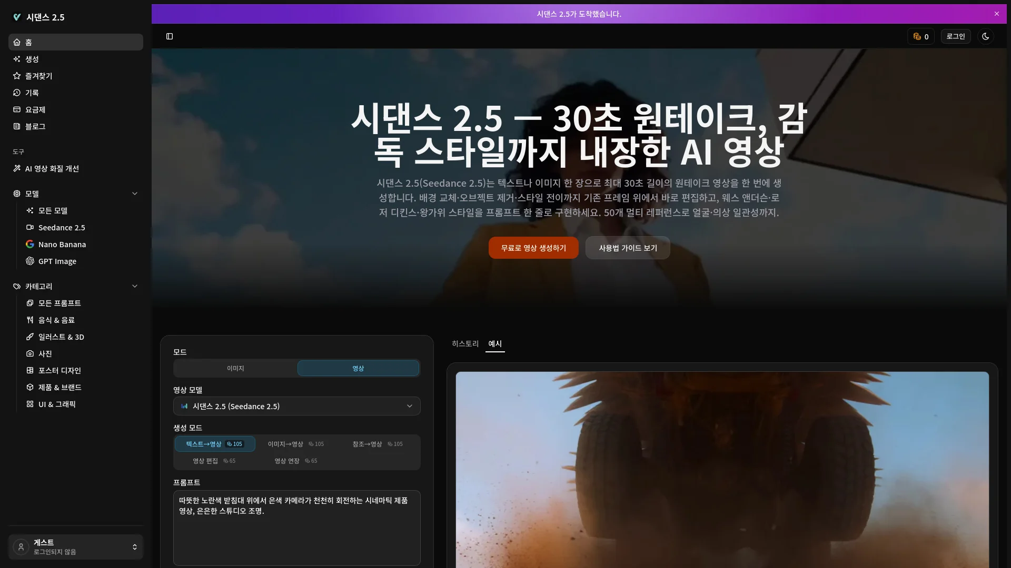
Task: Open the credits coin counter showing 0
Action: (921, 36)
